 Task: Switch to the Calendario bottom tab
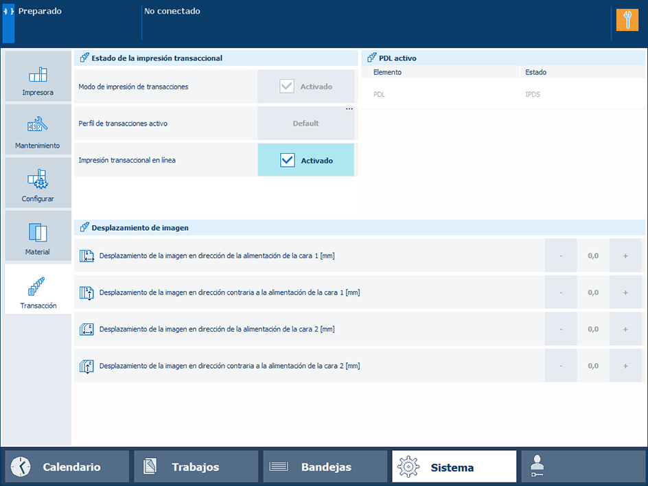67,467
